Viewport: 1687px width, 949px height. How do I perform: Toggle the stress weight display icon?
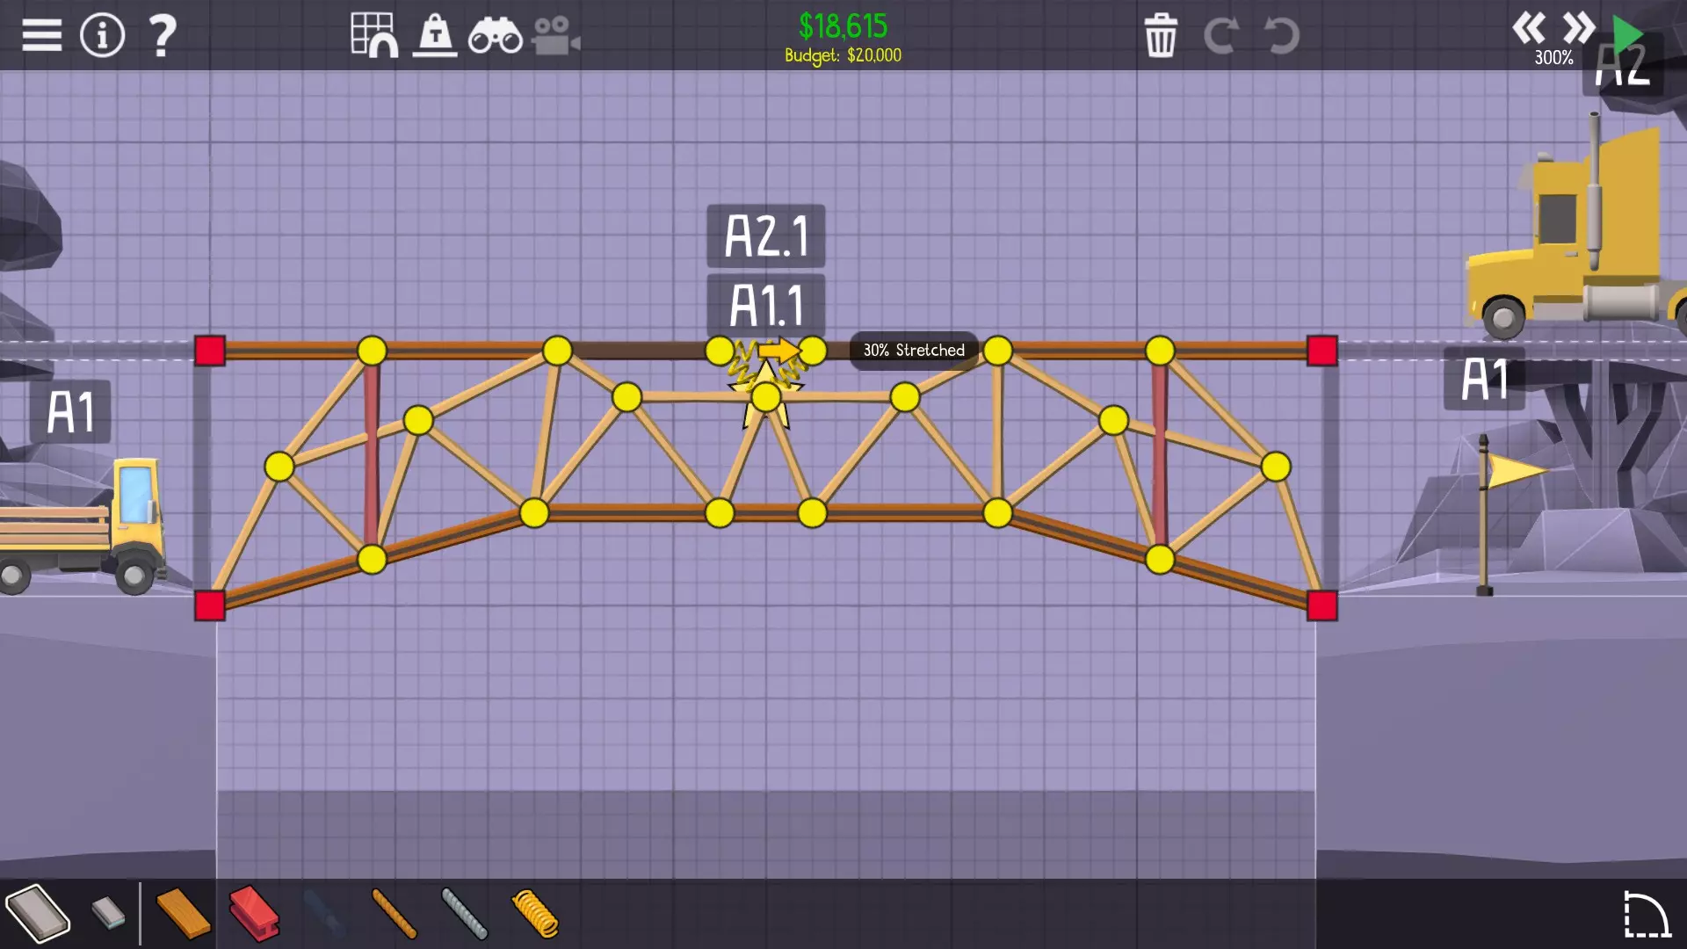coord(435,36)
